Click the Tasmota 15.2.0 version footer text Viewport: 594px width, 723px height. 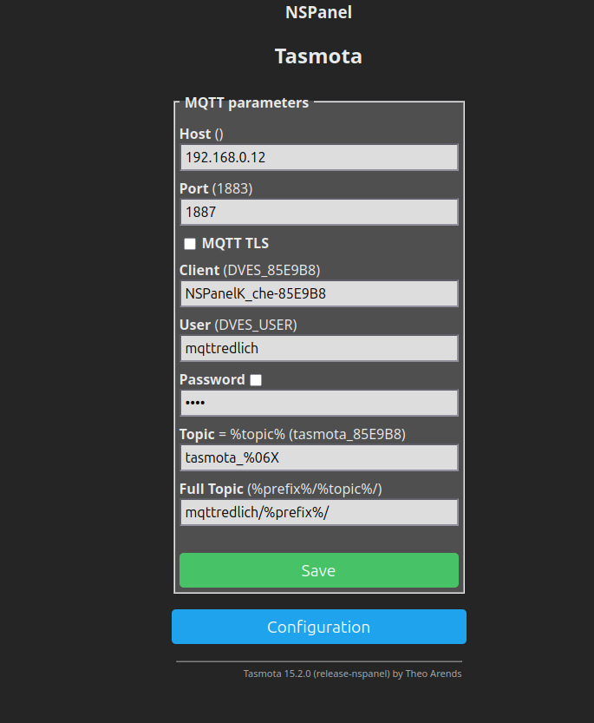(352, 674)
